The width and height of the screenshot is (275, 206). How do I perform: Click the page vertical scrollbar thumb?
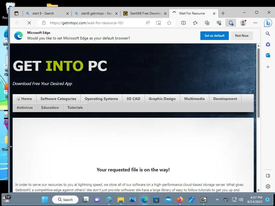coord(258,83)
